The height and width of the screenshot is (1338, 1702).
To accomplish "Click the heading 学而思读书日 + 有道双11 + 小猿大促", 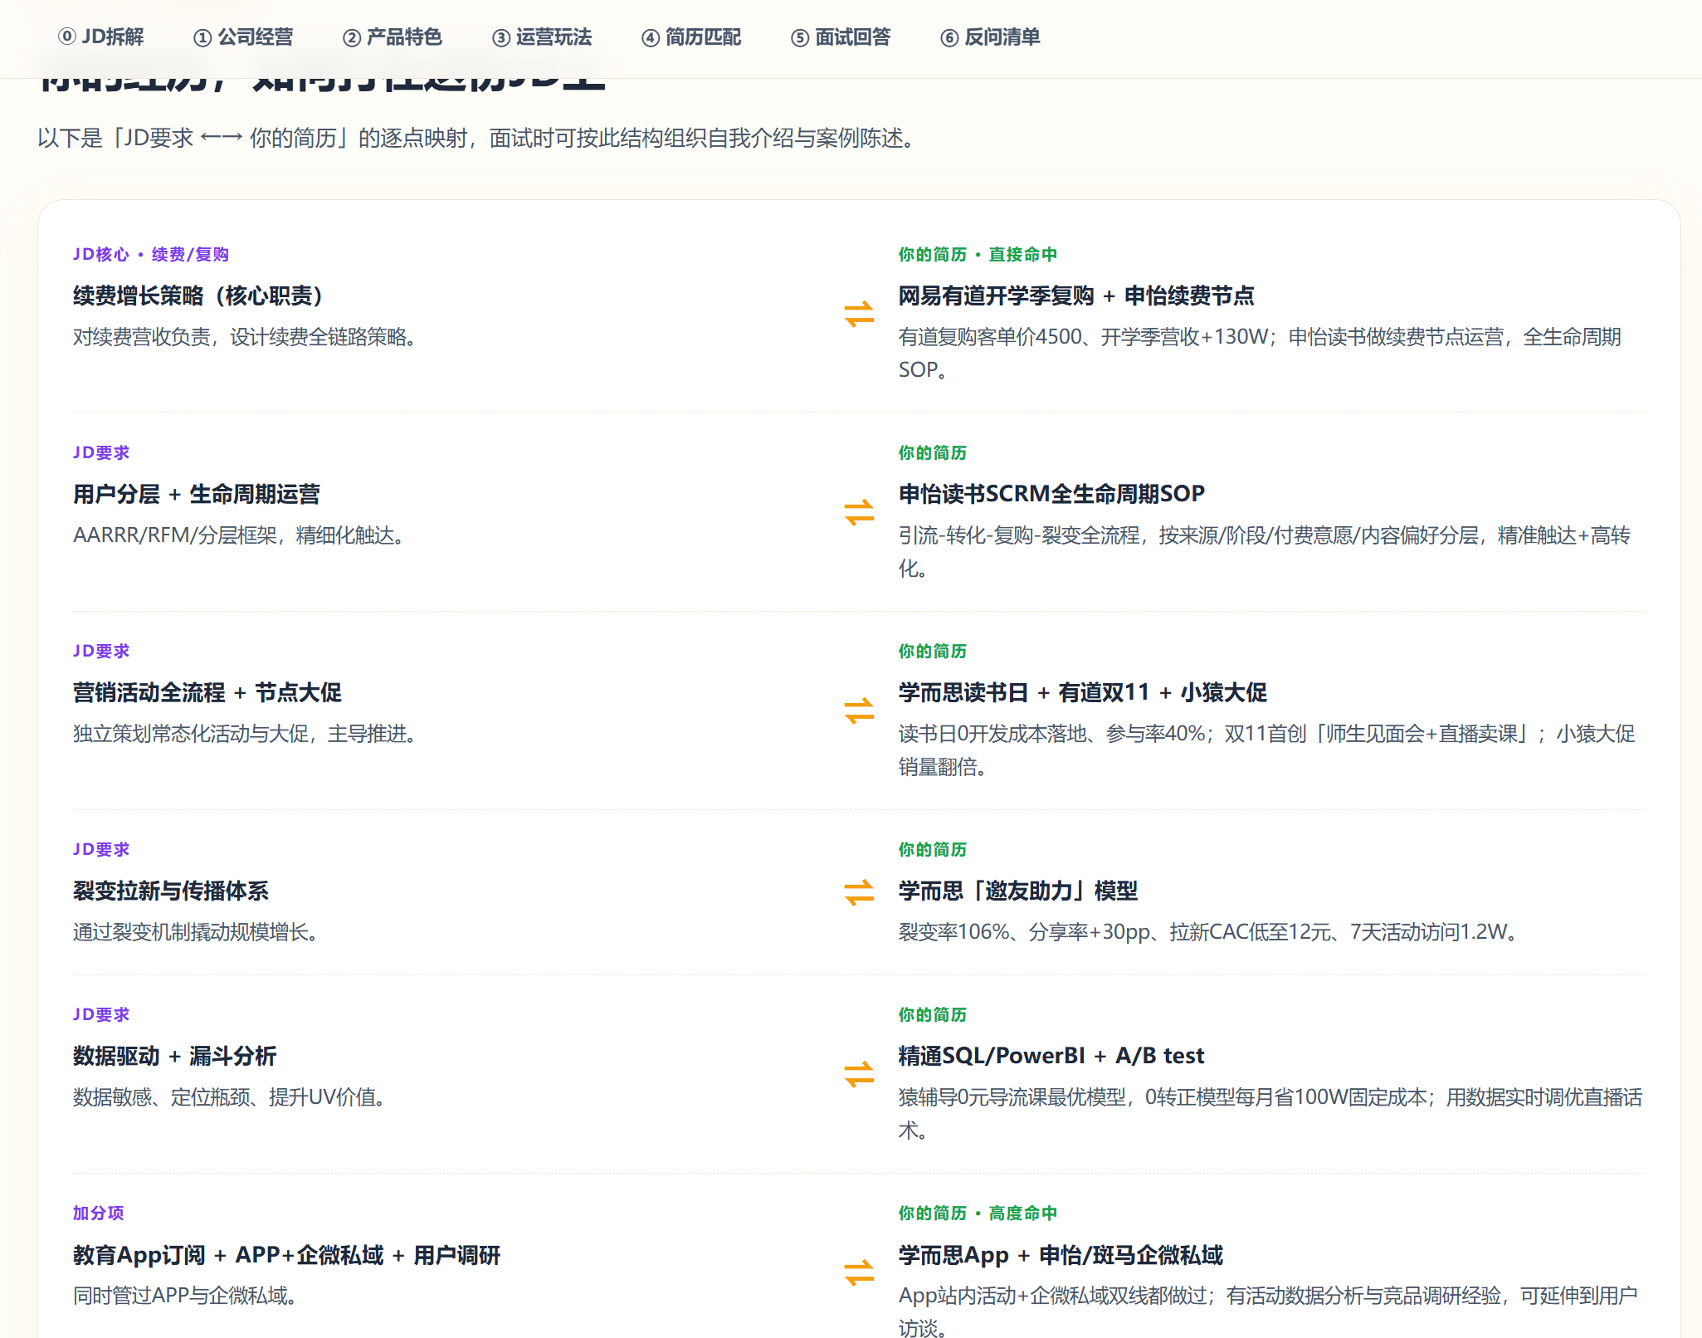I will point(1083,692).
